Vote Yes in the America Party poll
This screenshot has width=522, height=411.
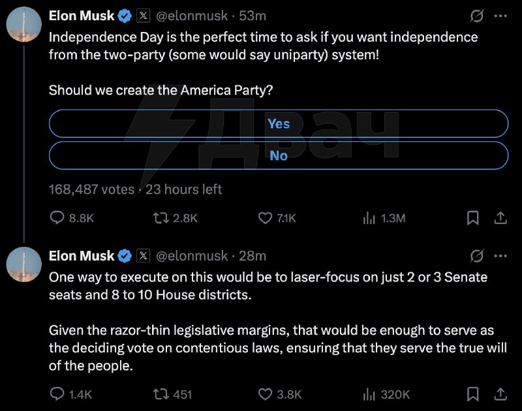(x=279, y=124)
